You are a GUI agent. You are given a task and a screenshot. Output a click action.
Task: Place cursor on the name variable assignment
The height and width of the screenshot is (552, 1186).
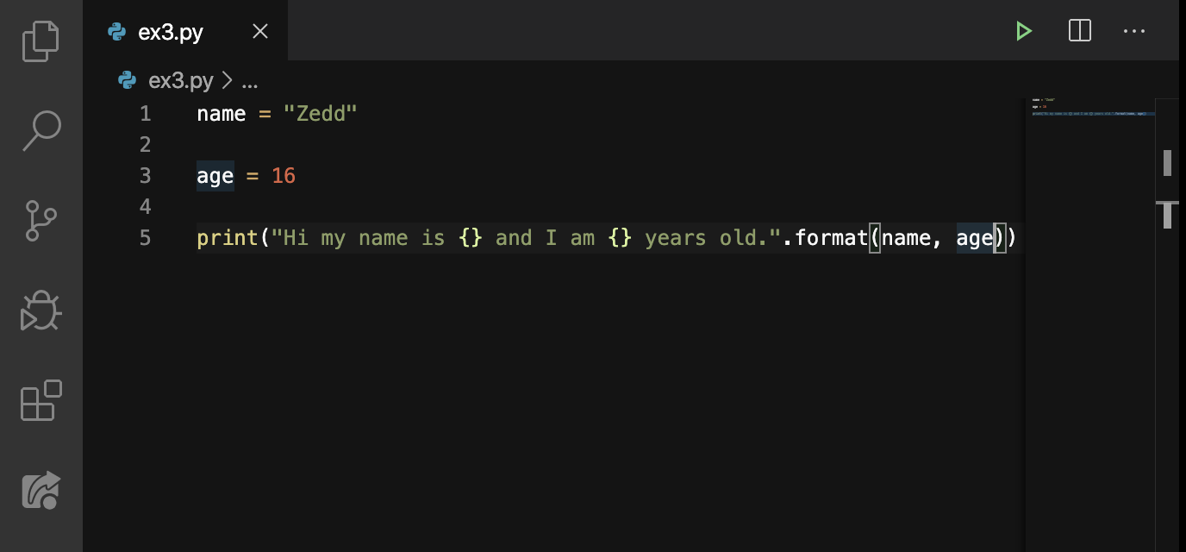click(221, 113)
